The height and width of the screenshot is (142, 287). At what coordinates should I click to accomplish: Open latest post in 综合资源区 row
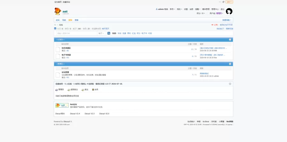(x=213, y=48)
